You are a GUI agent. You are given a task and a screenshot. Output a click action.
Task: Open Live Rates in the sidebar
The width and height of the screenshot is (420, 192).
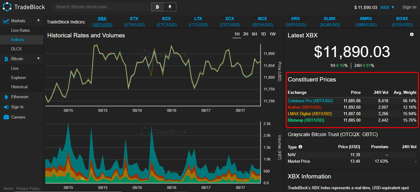pyautogui.click(x=20, y=31)
